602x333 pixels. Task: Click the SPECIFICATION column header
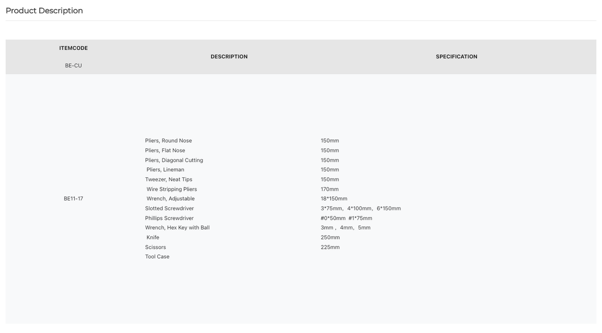[x=456, y=57]
